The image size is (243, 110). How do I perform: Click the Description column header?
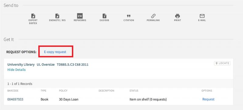point(106,91)
